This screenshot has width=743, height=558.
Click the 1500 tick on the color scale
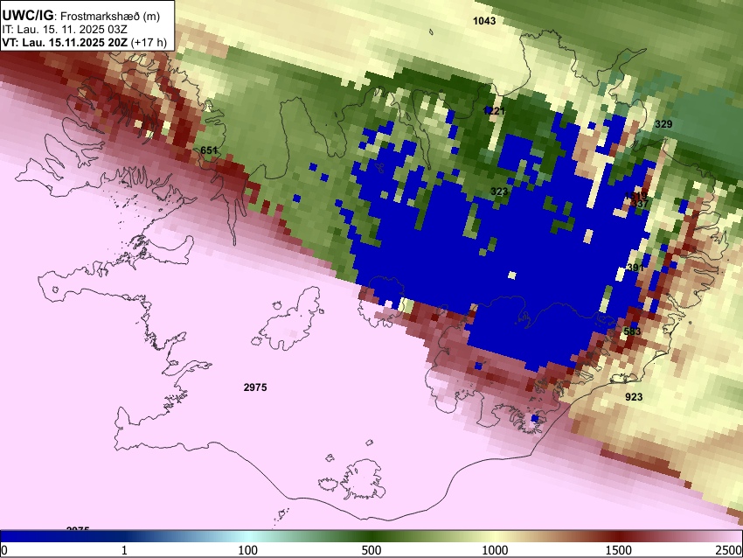619,550
